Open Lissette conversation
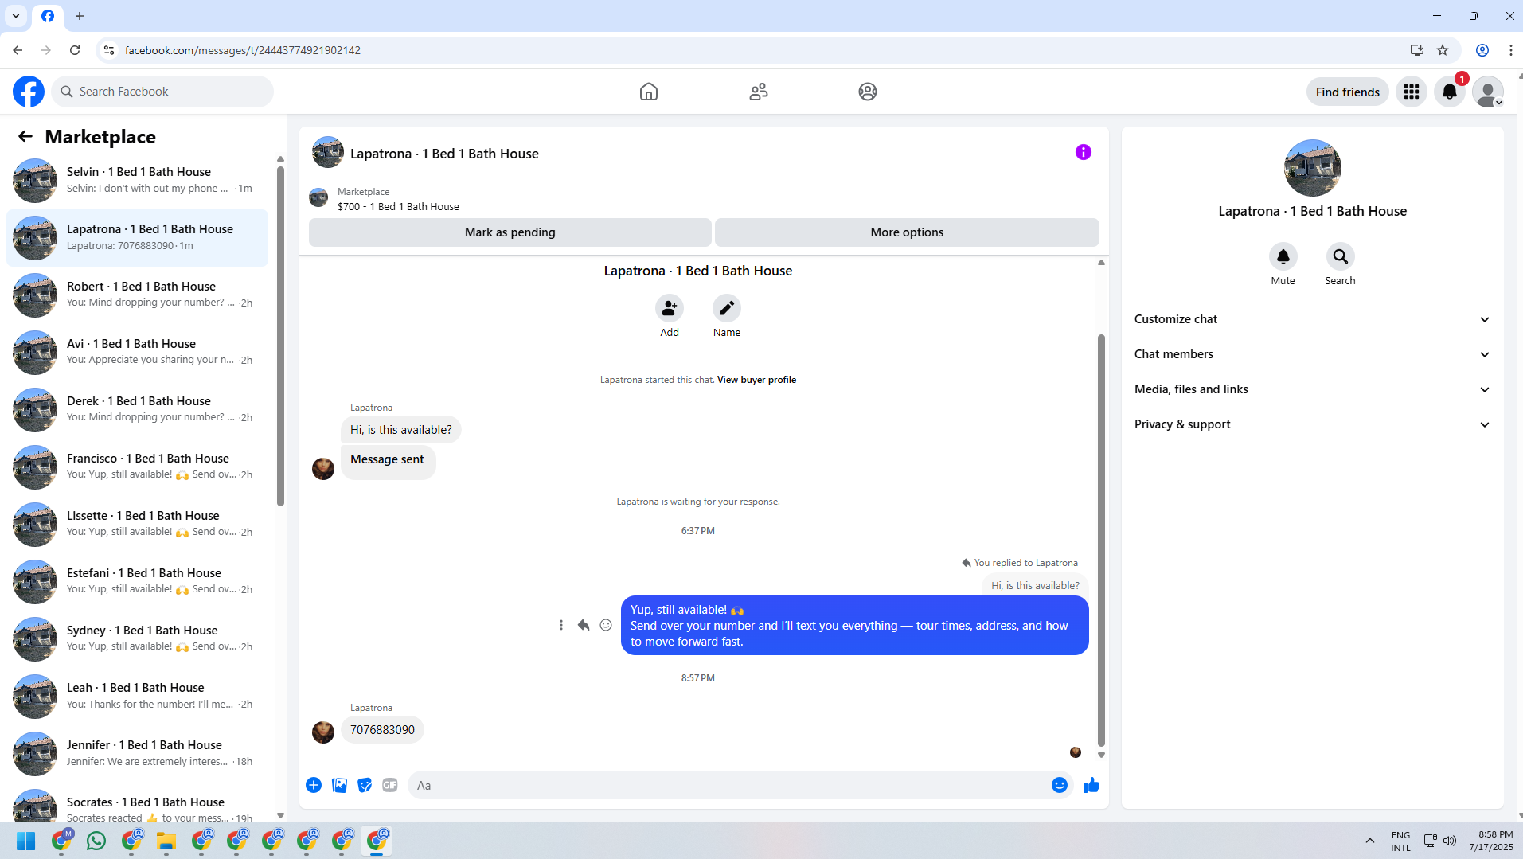The image size is (1523, 859). click(137, 525)
